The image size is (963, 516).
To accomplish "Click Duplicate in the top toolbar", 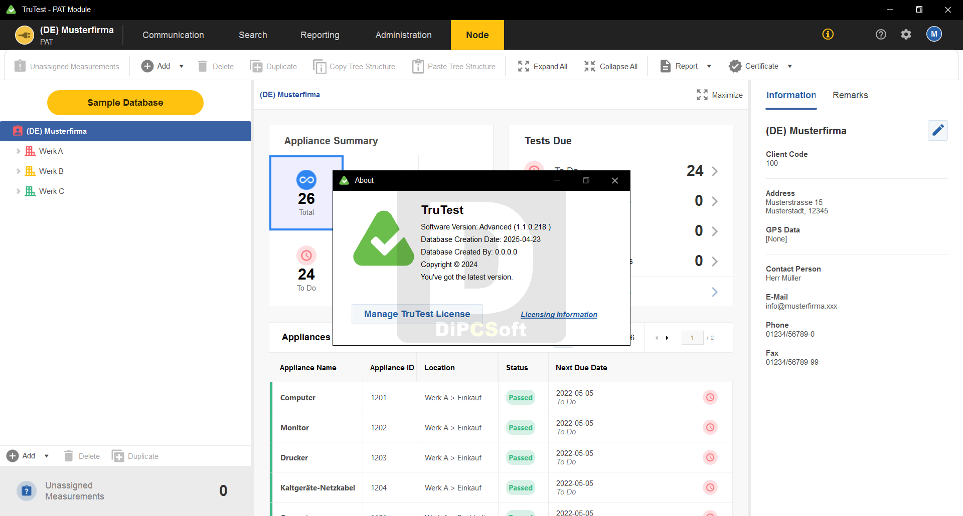I will coord(273,66).
